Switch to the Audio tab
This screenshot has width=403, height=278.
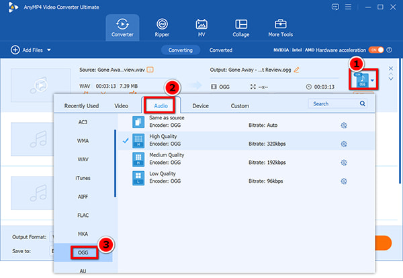pos(161,106)
